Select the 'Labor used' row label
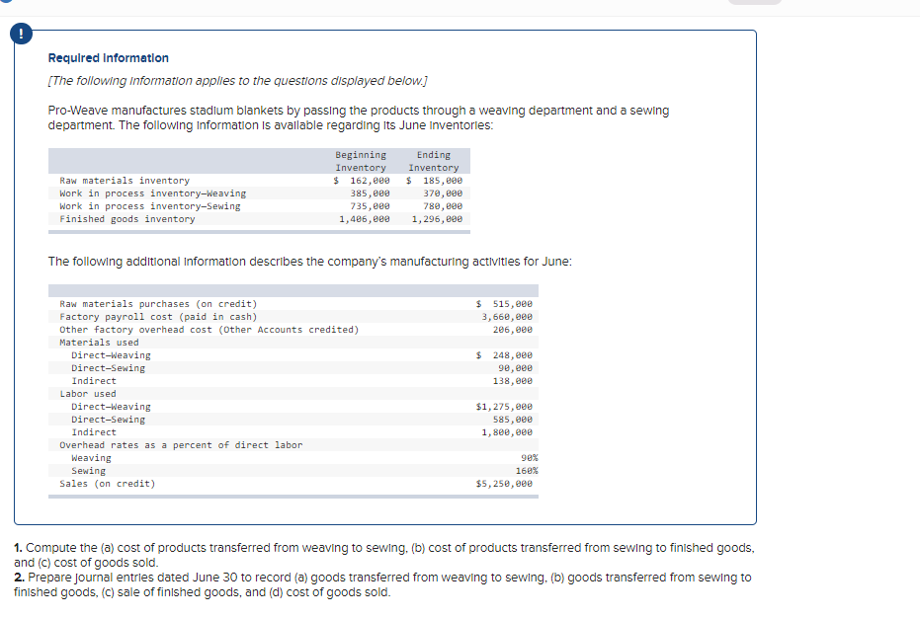The height and width of the screenshot is (618, 920). (88, 394)
